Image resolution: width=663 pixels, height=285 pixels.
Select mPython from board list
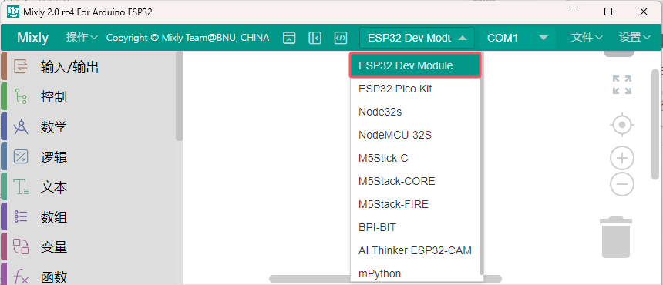415,273
